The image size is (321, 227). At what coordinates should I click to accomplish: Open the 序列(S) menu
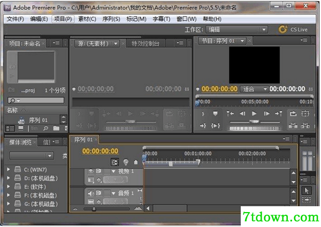click(111, 19)
